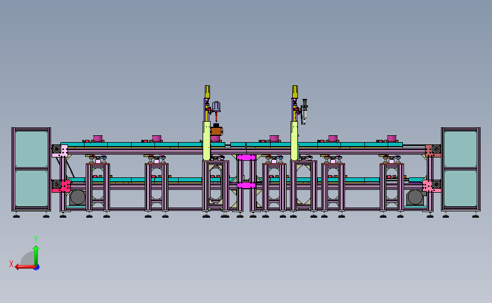Select the yellow-green column of the left tower
492x303 pixels.
tap(207, 141)
